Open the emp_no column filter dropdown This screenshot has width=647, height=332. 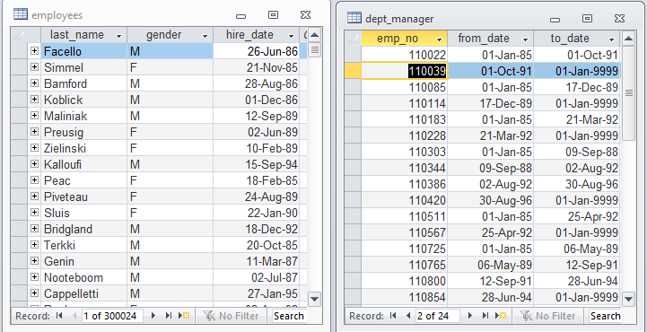[439, 39]
